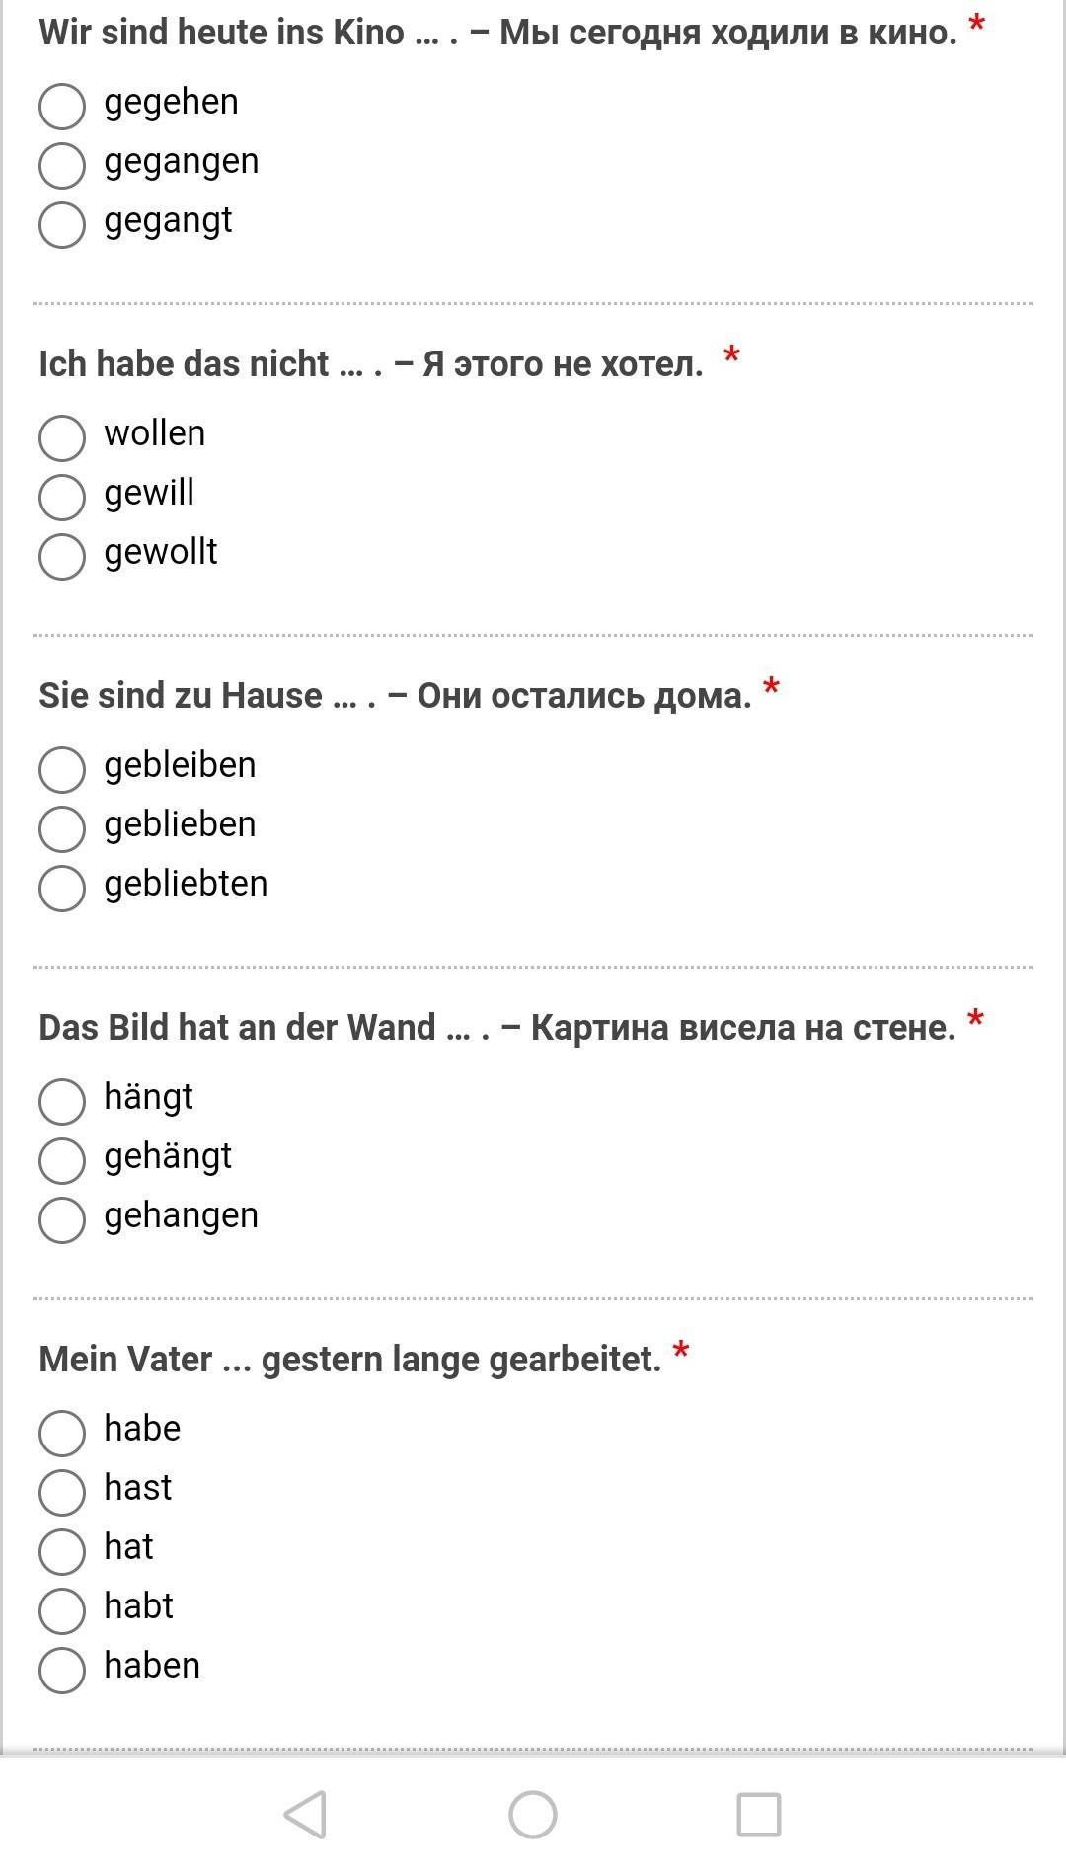Viewport: 1066px width, 1875px height.
Task: Tap the Android back navigation icon
Action: (305, 1815)
